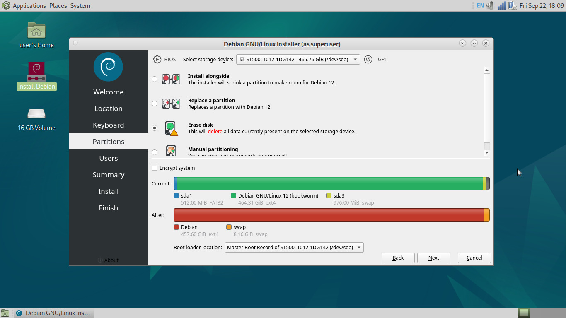
Task: Select the Replace a partition radio button
Action: tap(155, 104)
